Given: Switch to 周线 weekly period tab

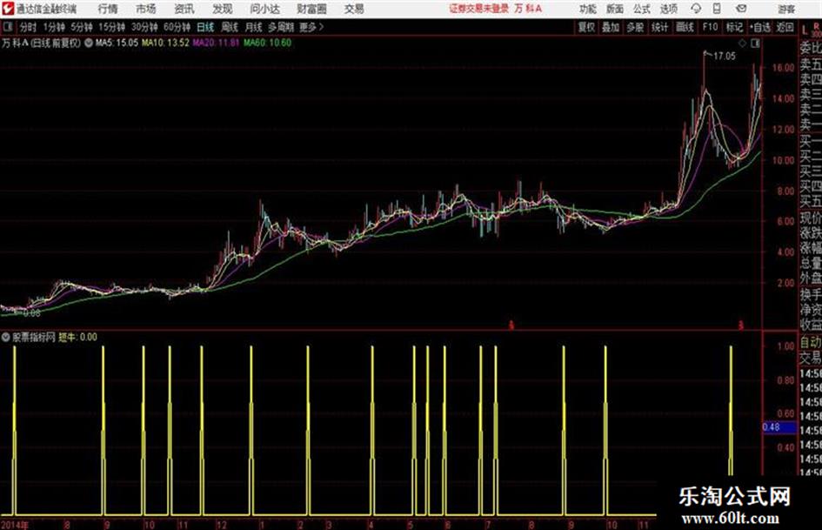Looking at the screenshot, I should pos(230,27).
